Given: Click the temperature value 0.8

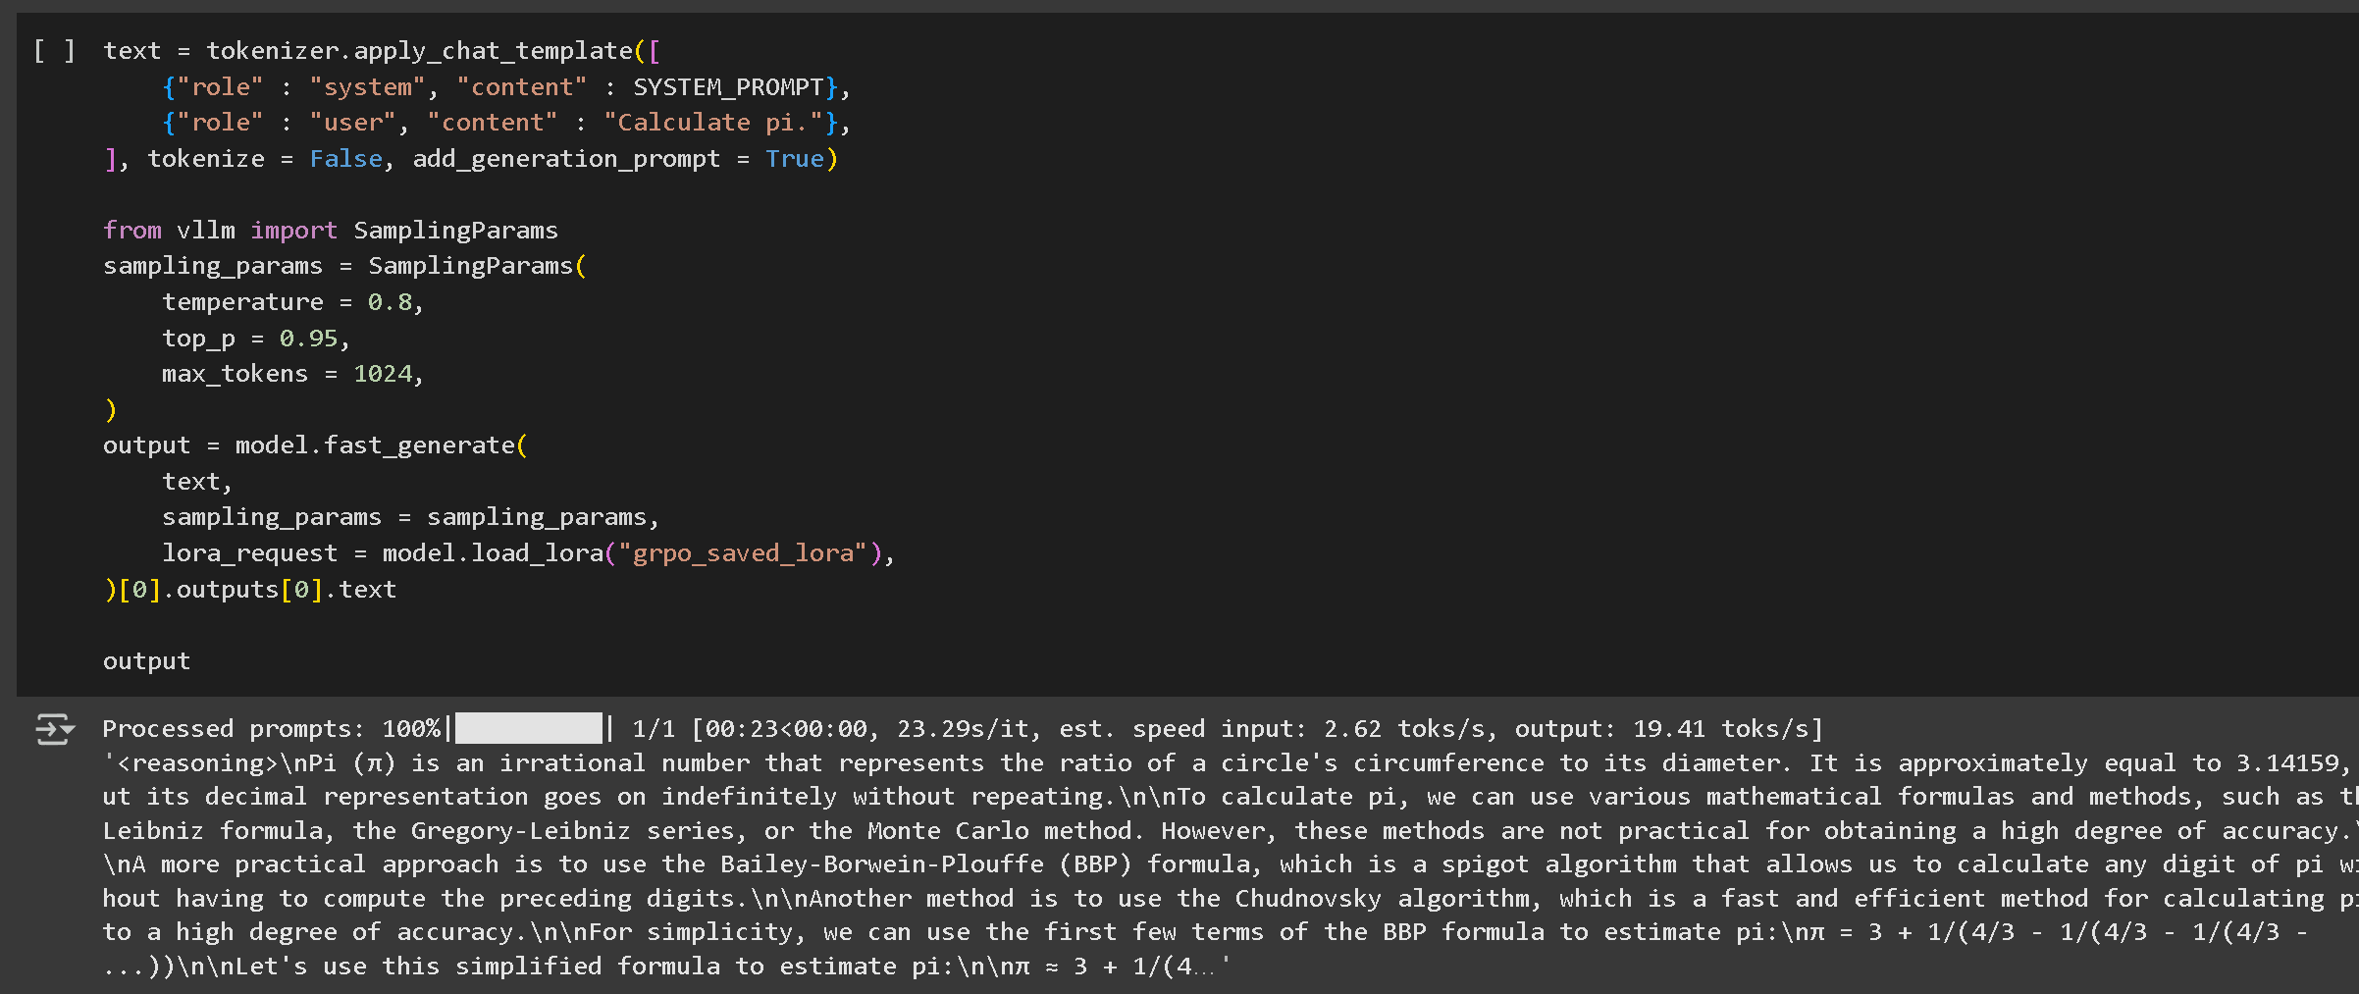Looking at the screenshot, I should click(x=390, y=302).
